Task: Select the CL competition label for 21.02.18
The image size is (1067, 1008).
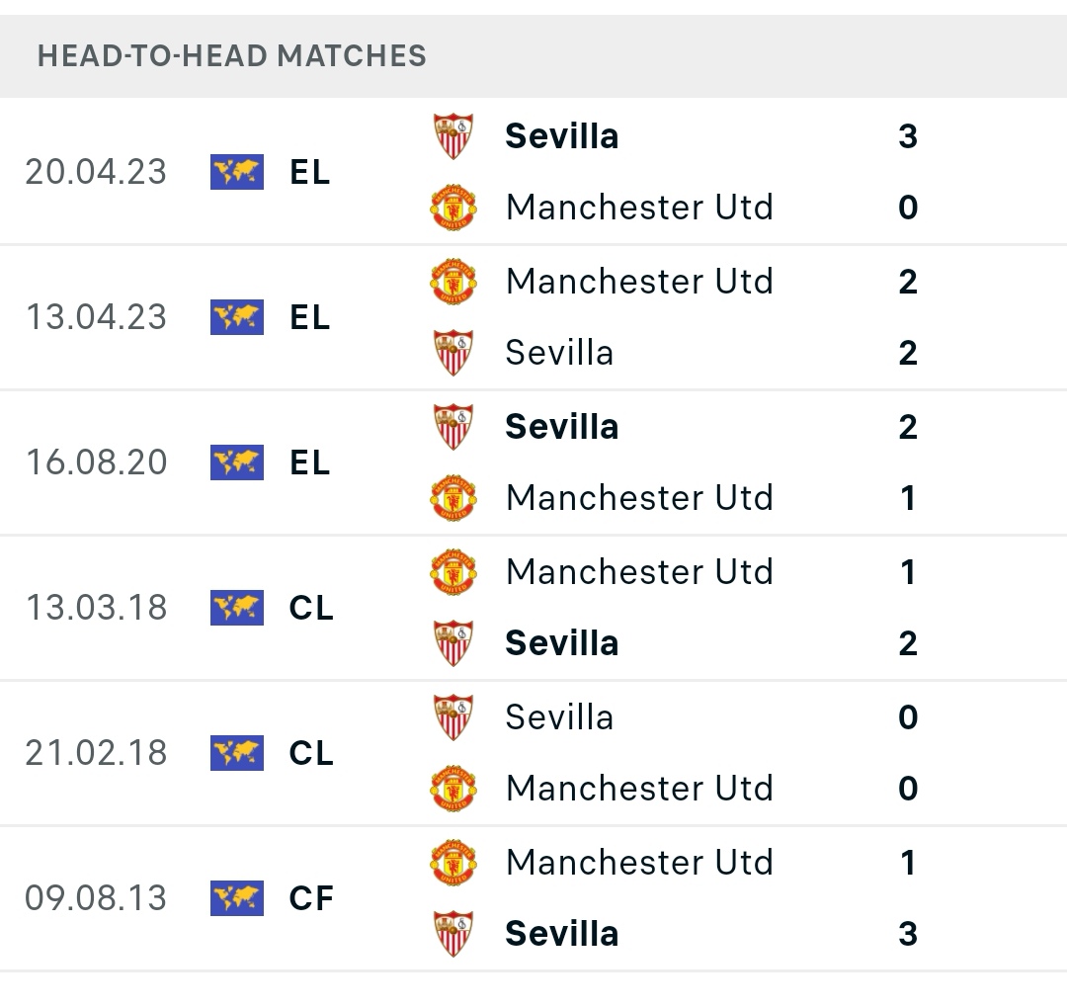Action: (311, 753)
